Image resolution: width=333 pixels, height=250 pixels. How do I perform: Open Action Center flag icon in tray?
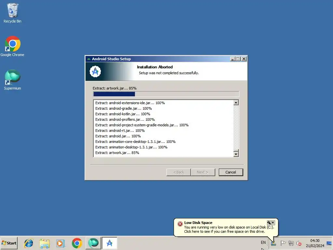(283, 243)
